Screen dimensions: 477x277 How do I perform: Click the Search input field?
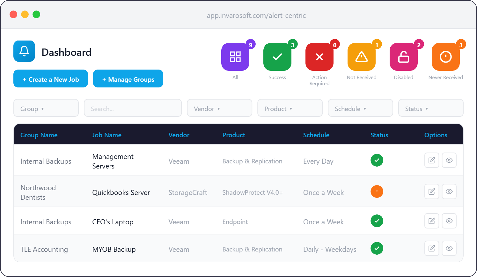click(x=133, y=108)
